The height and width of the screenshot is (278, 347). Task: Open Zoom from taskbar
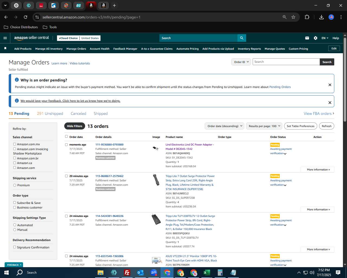pyautogui.click(x=154, y=273)
